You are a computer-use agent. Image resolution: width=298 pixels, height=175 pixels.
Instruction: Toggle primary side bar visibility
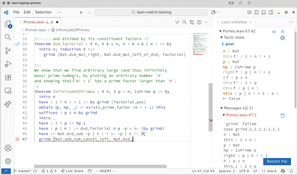(257, 12)
